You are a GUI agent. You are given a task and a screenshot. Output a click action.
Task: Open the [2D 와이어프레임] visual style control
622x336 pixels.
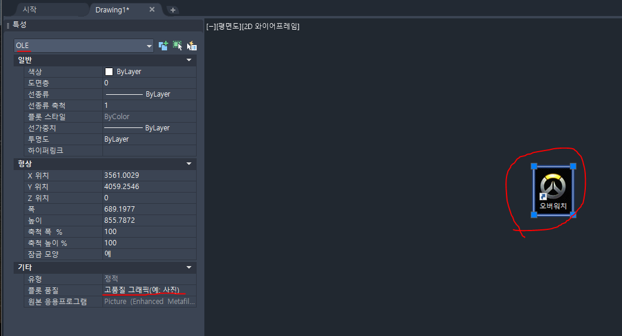click(271, 27)
